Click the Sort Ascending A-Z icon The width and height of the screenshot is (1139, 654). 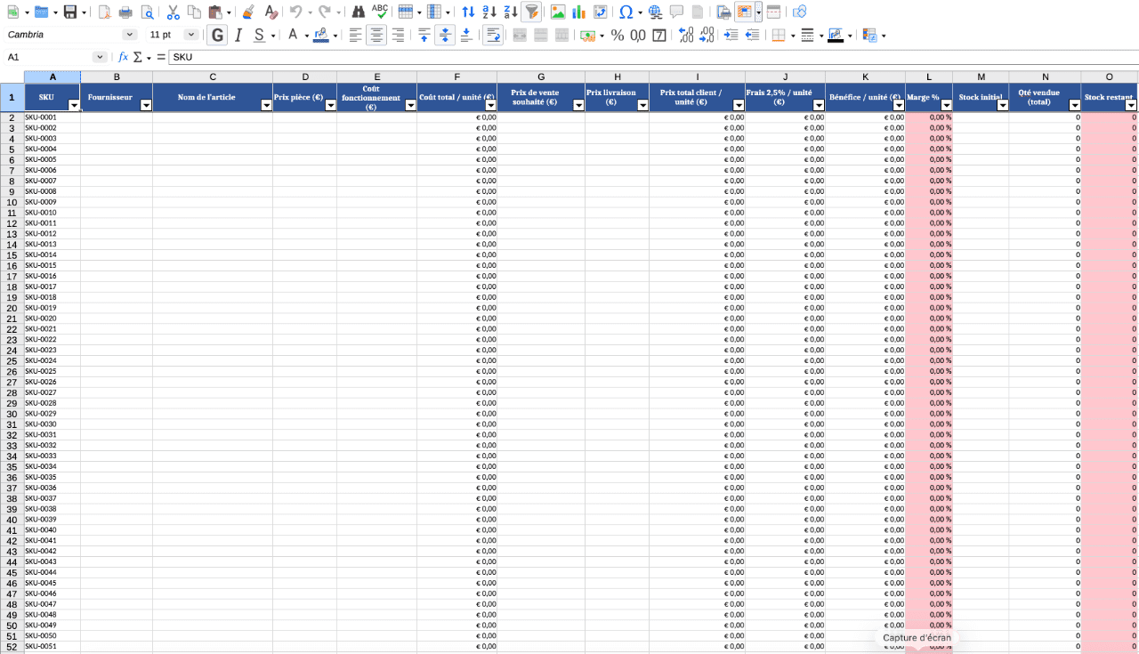pyautogui.click(x=489, y=12)
